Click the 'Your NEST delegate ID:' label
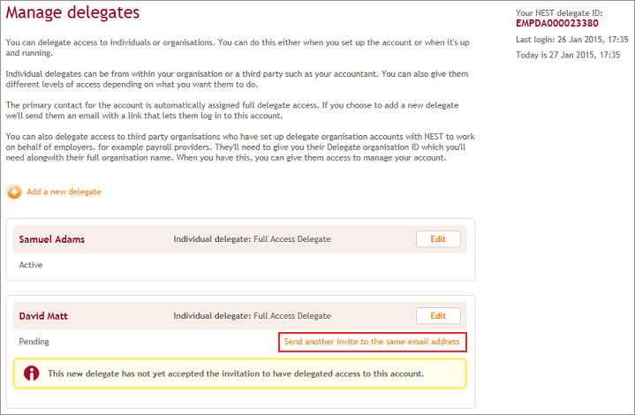Screen dimensions: 635x415 [x=559, y=13]
